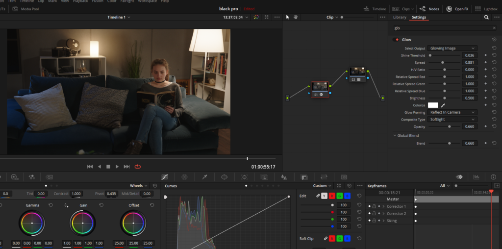Screen dimensions: 502x249
Task: Pick color with Colorize eyedropper
Action: [443, 105]
